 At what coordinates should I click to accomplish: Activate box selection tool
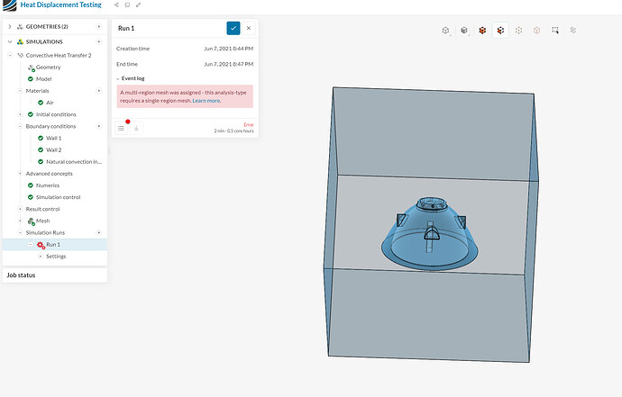pos(555,30)
